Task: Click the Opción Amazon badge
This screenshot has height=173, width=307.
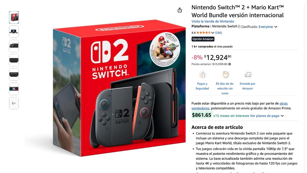Action: point(203,39)
